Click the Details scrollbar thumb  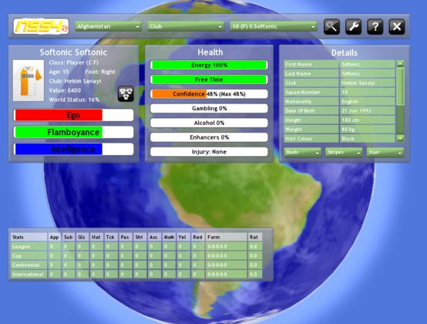400,86
